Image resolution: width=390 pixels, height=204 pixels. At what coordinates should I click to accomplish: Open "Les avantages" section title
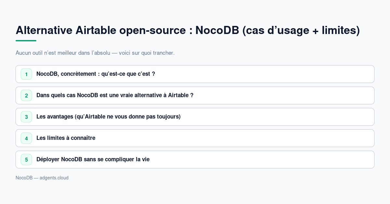[x=195, y=117]
